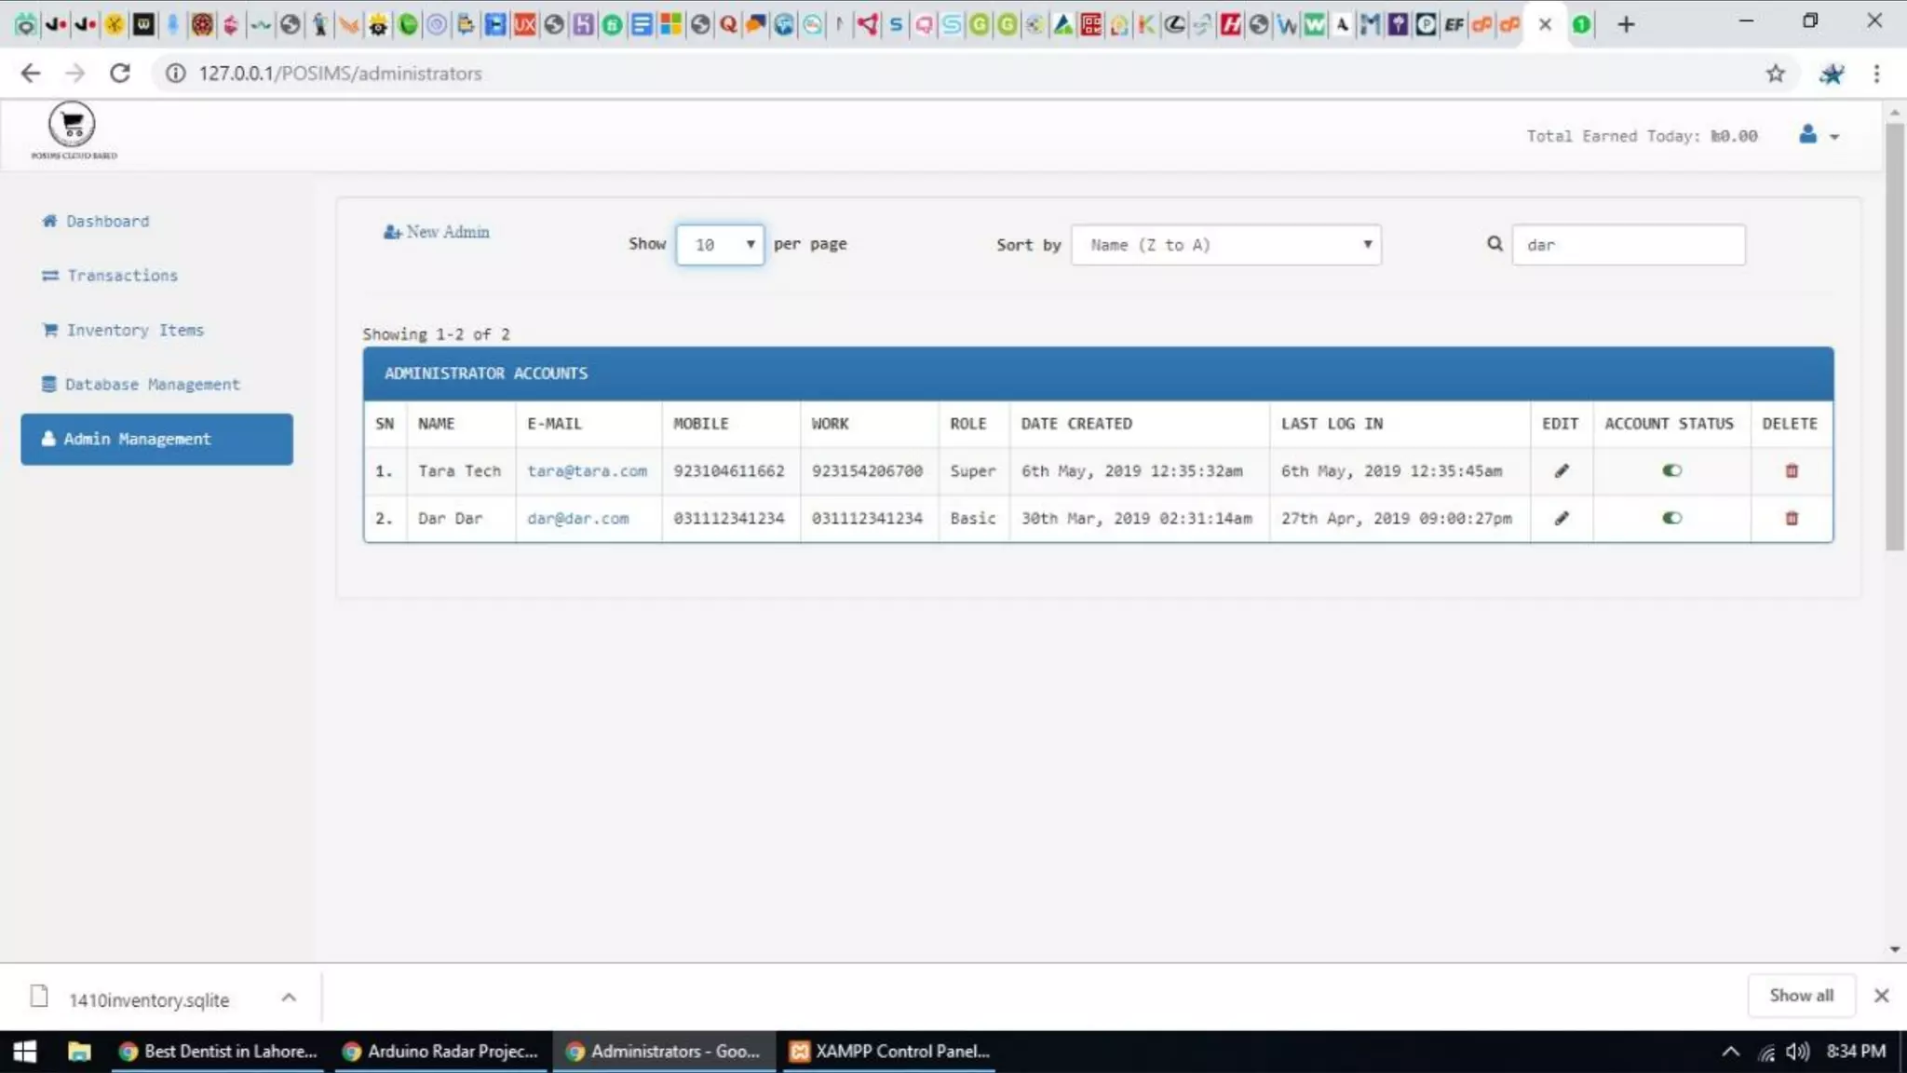Open Dashboard from the sidebar
Screen dimensions: 1907x1073
(x=95, y=221)
